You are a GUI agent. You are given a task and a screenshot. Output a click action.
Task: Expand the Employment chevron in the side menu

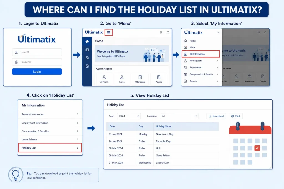[x=217, y=68]
